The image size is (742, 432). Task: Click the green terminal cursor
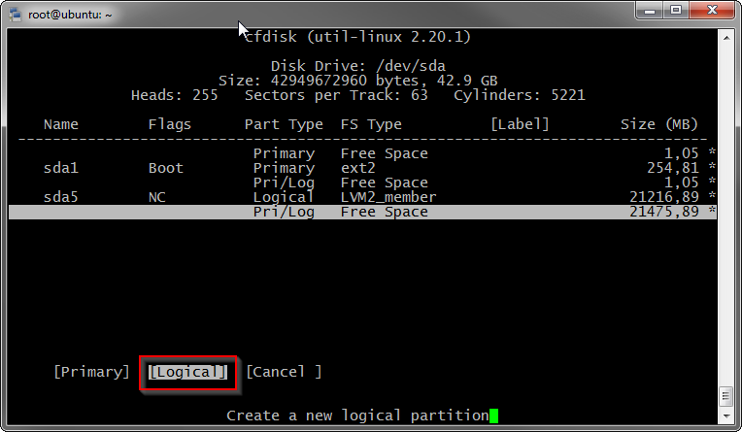click(x=493, y=415)
